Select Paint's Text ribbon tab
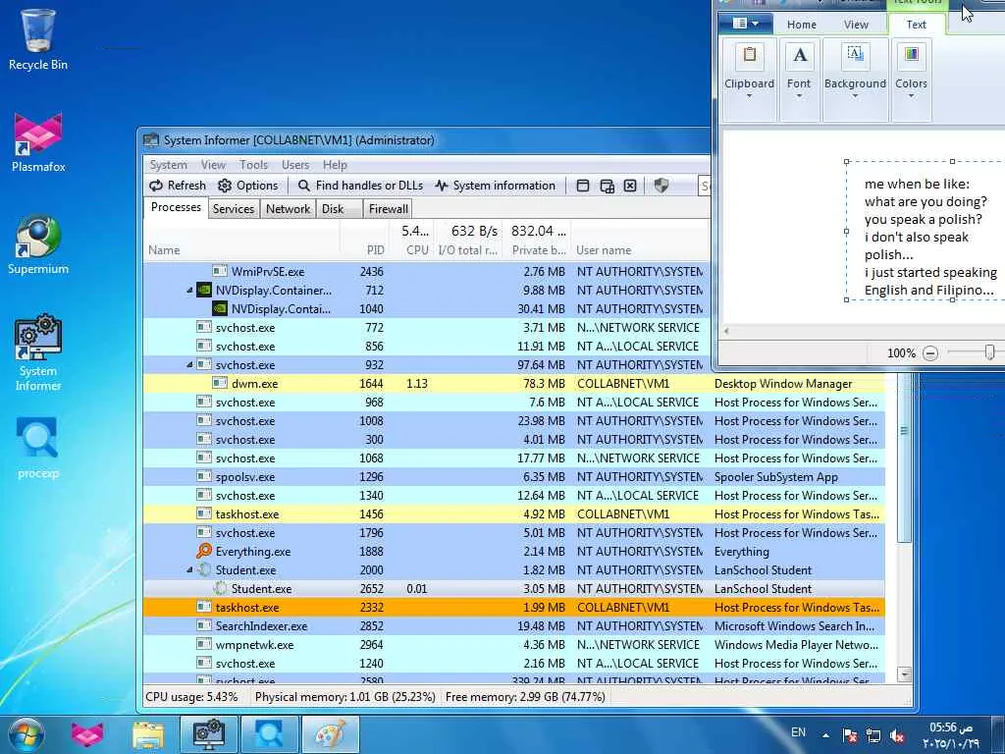The height and width of the screenshot is (754, 1005). [x=916, y=25]
